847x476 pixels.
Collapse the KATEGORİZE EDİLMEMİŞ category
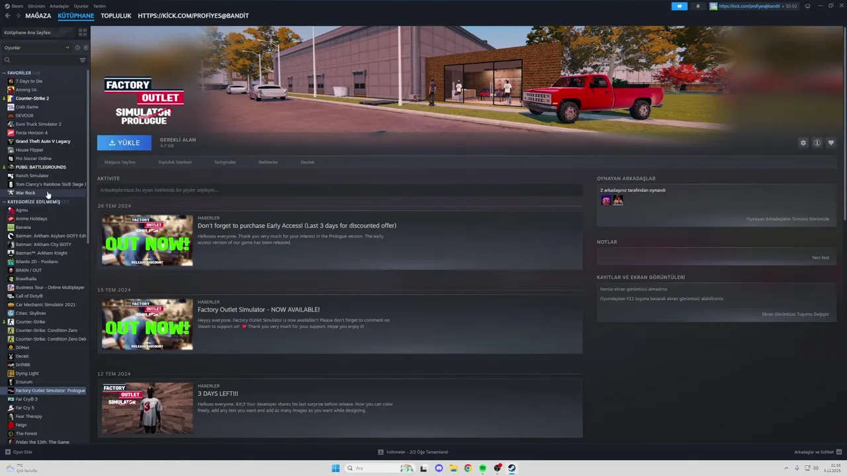4,202
